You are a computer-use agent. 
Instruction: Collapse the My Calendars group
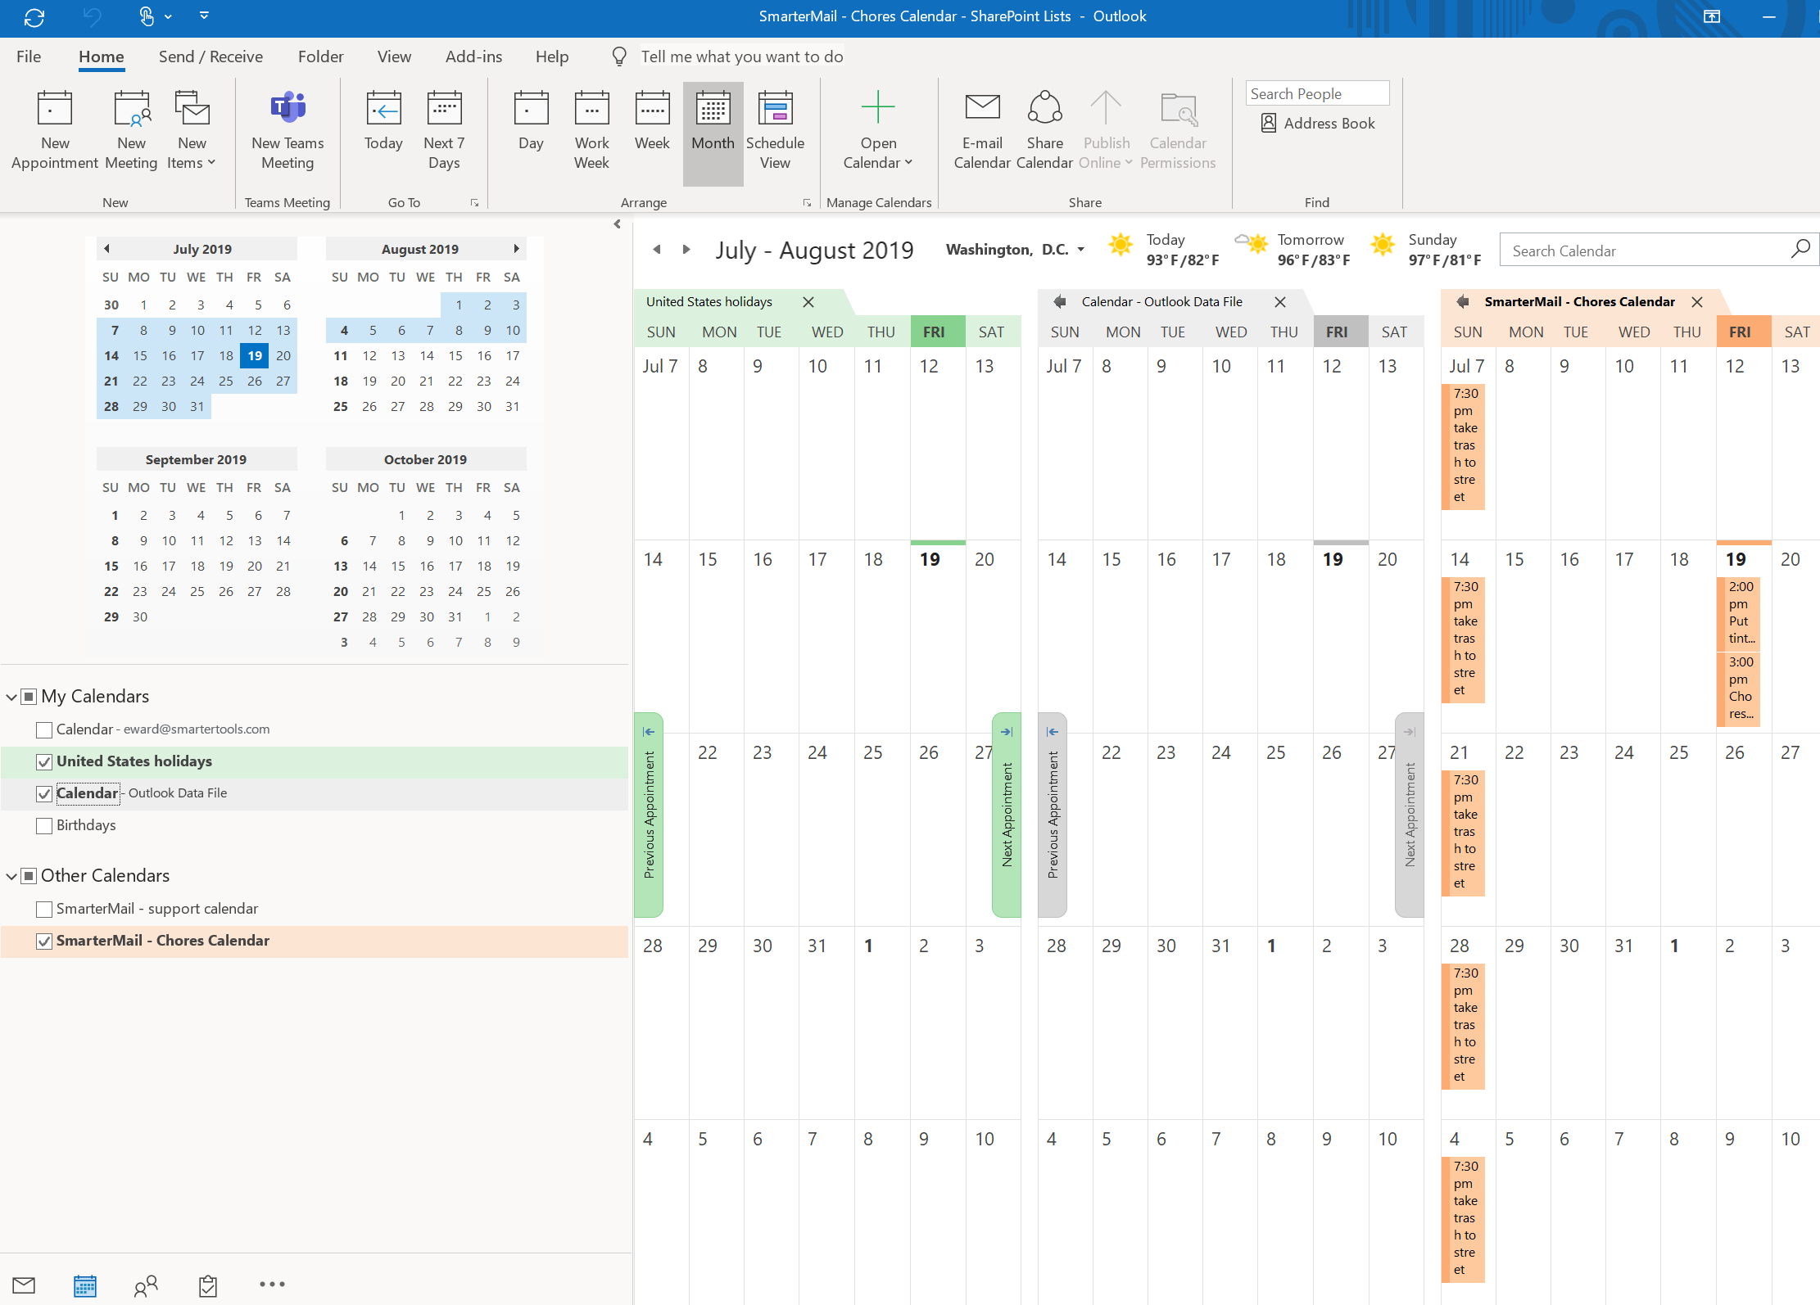tap(11, 698)
